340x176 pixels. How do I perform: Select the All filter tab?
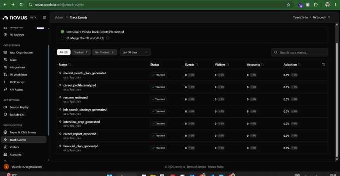pos(64,52)
